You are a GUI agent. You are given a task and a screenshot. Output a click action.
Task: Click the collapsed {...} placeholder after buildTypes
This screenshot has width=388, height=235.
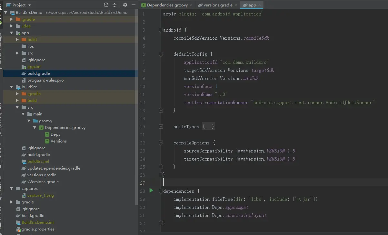(208, 127)
